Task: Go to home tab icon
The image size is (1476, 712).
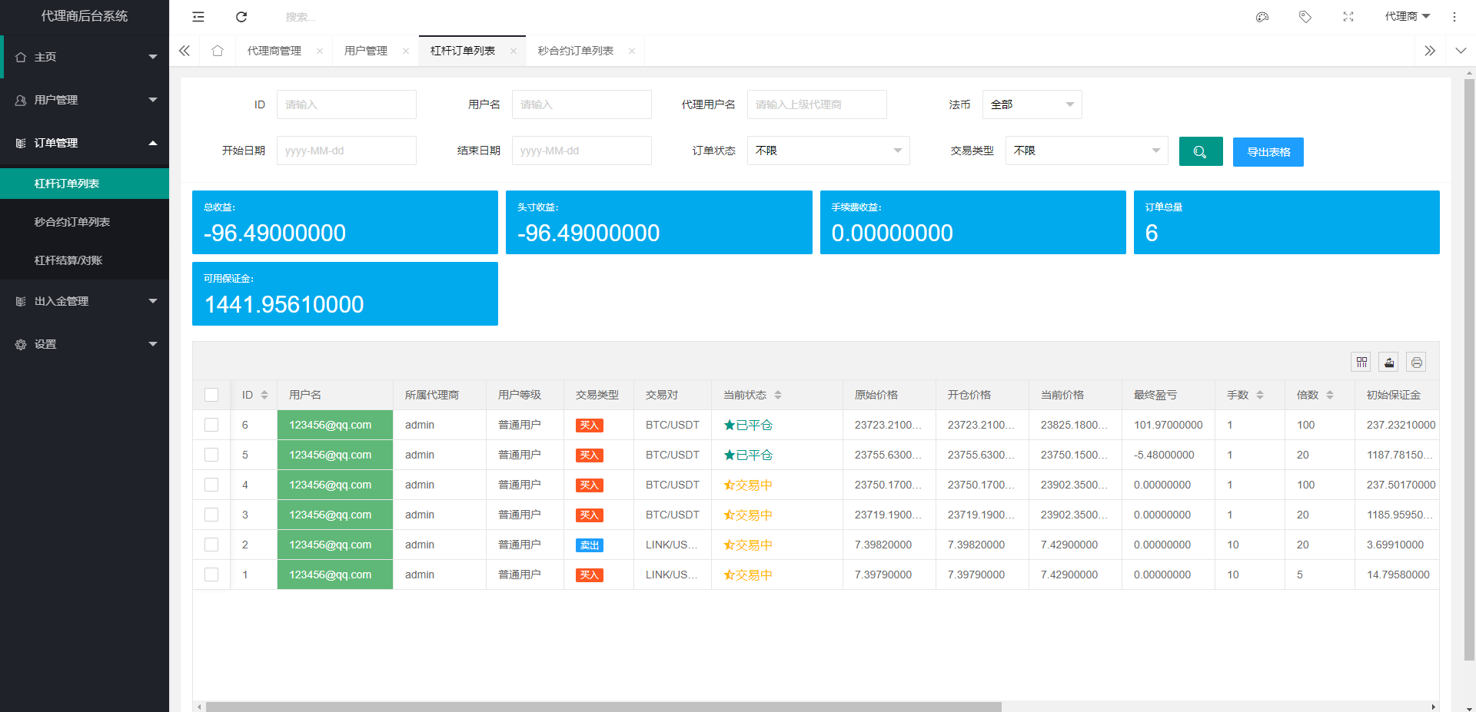Action: click(218, 51)
